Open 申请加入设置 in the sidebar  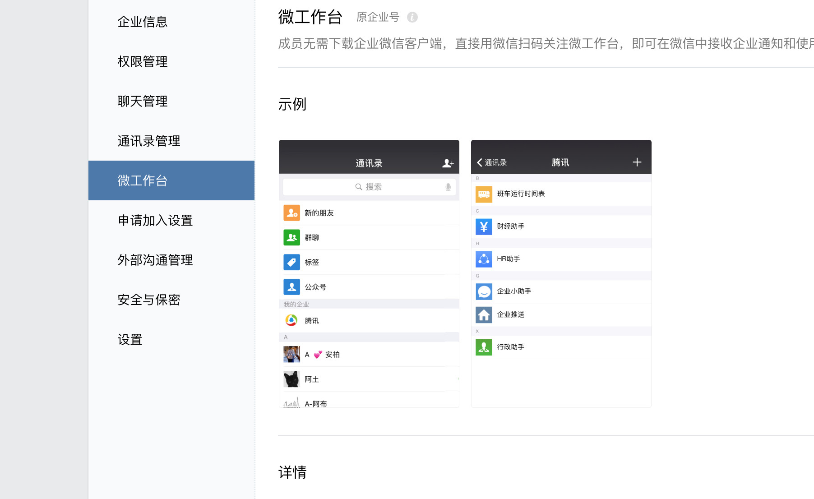click(171, 220)
